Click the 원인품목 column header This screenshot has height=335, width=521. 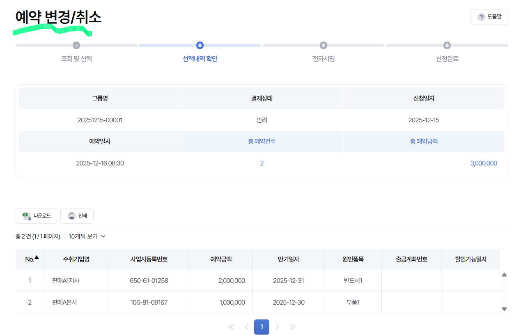[353, 259]
